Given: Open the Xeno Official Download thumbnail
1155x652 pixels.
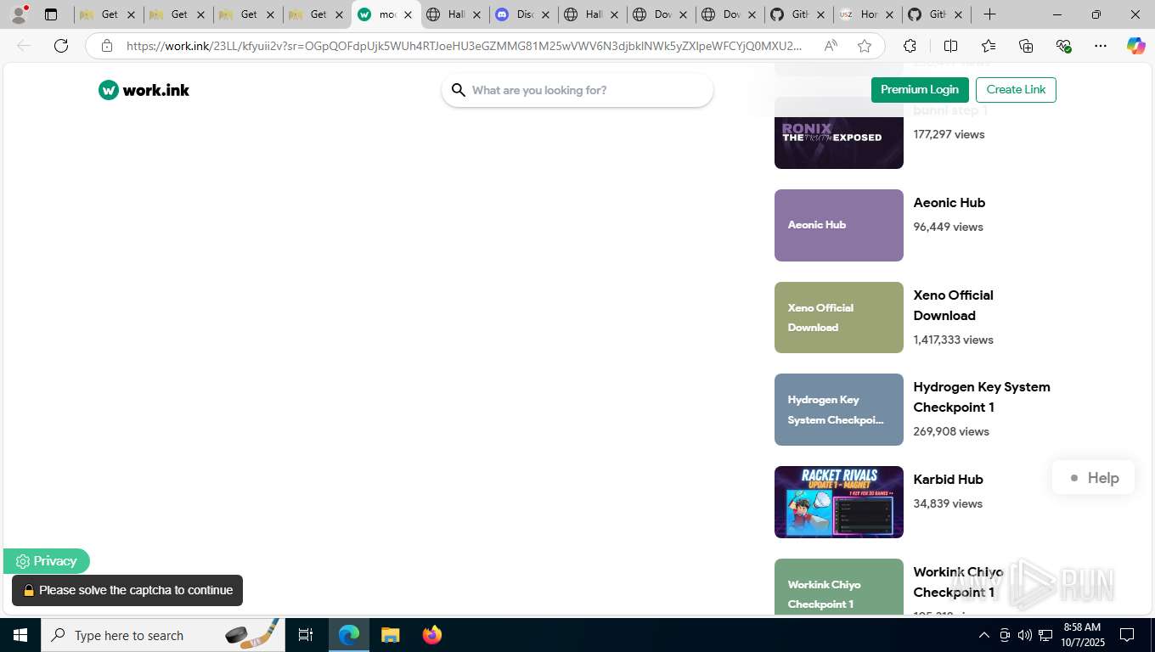Looking at the screenshot, I should tap(839, 318).
